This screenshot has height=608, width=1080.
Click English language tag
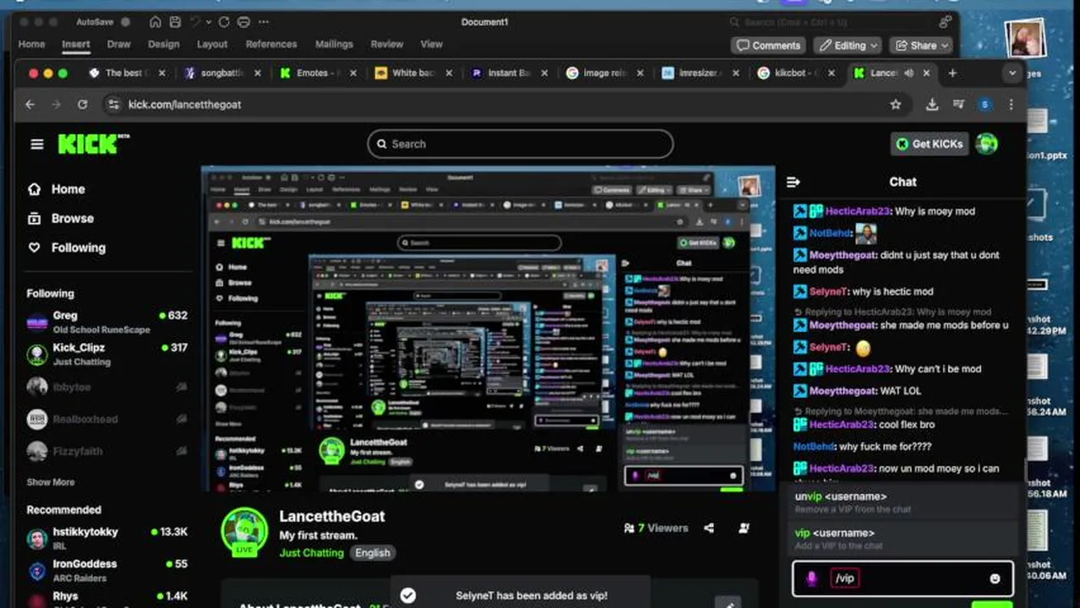(373, 553)
